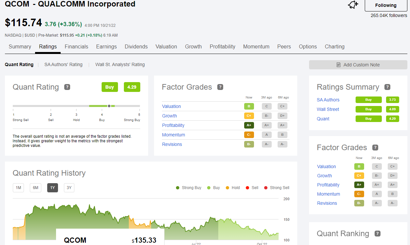
Task: Toggle the Strong Sell legend item
Action: tap(277, 188)
